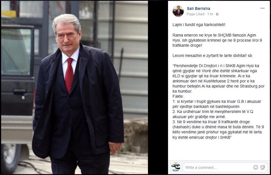Focus the "Write a comment..." field

tap(218, 167)
